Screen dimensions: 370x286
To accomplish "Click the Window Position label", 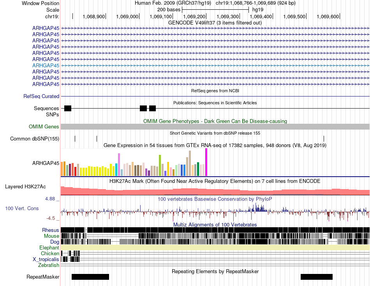I will click(41, 3).
